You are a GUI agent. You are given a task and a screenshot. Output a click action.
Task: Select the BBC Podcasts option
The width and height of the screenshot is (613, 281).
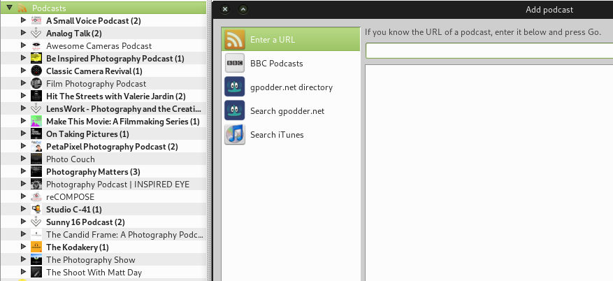coord(291,64)
